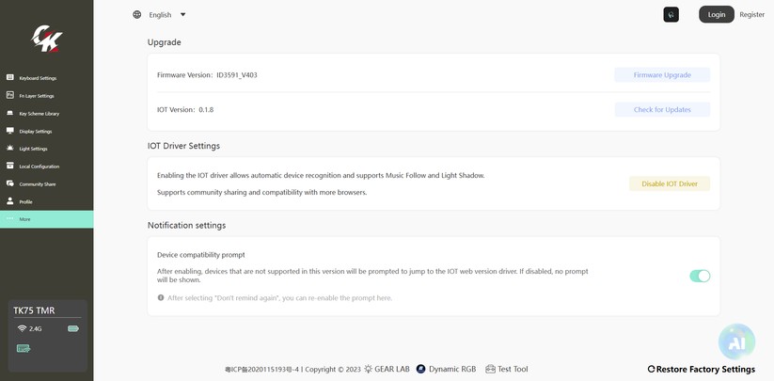The width and height of the screenshot is (774, 381).
Task: Click the Disable IOT Driver button
Action: point(670,183)
